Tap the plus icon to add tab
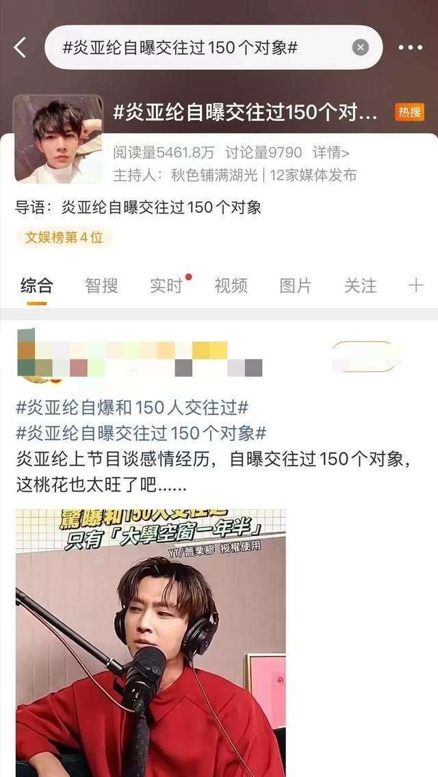This screenshot has height=777, width=438. (x=415, y=285)
